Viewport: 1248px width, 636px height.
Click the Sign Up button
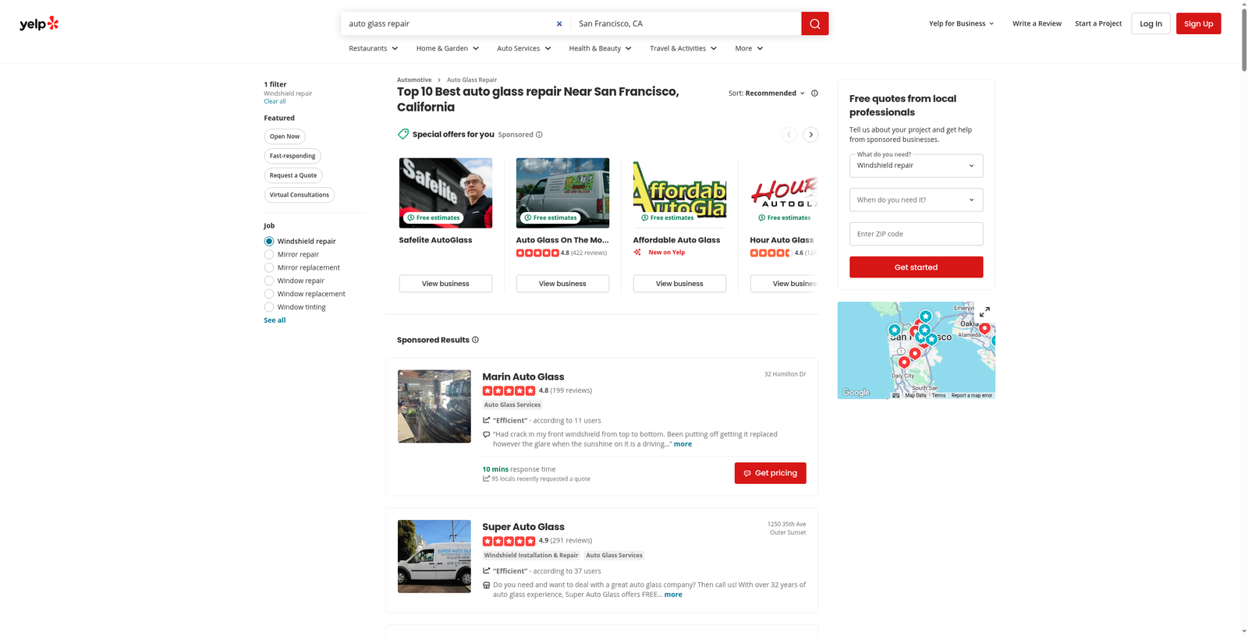coord(1198,23)
